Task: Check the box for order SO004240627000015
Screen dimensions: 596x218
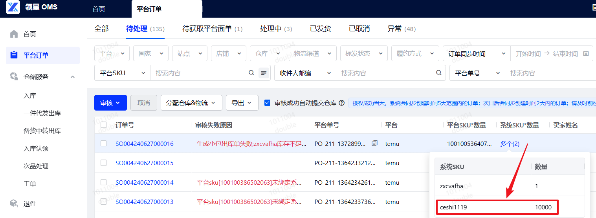Action: coord(104,163)
